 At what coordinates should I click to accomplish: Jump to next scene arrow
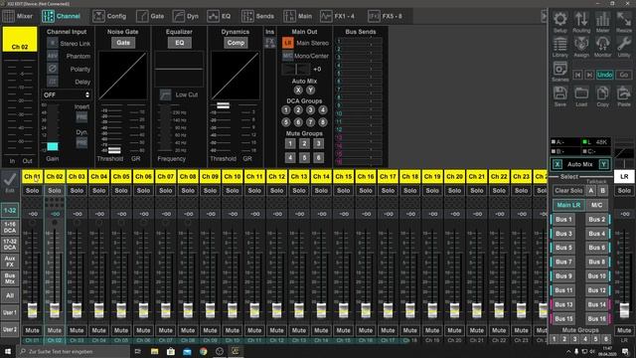[x=589, y=75]
